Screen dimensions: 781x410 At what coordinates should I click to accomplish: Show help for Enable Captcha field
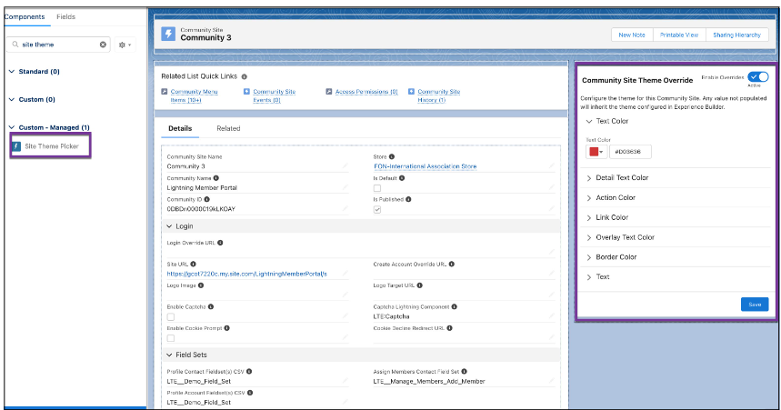pos(211,307)
